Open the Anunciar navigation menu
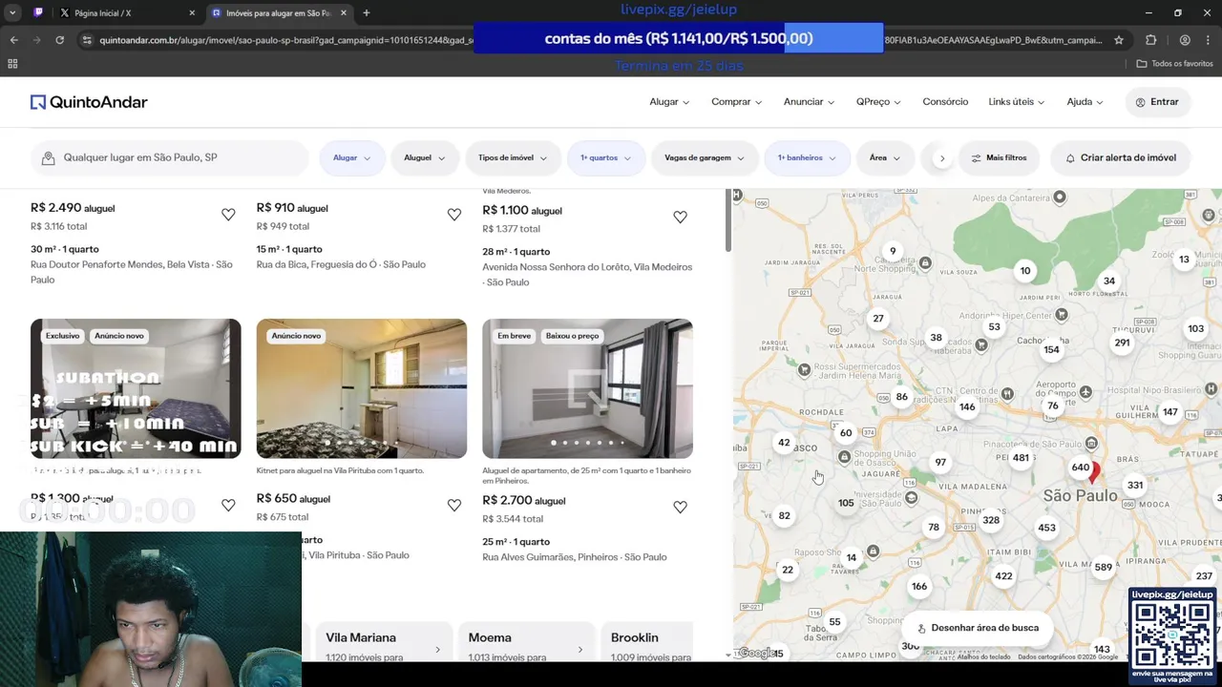This screenshot has width=1222, height=687. pos(809,102)
